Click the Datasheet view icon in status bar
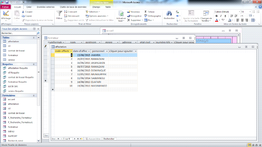Viewport: 262px width, 147px height. point(250,145)
